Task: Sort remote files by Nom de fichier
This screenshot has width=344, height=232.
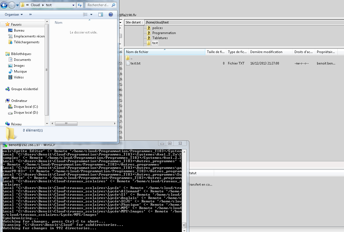Action: click(165, 52)
